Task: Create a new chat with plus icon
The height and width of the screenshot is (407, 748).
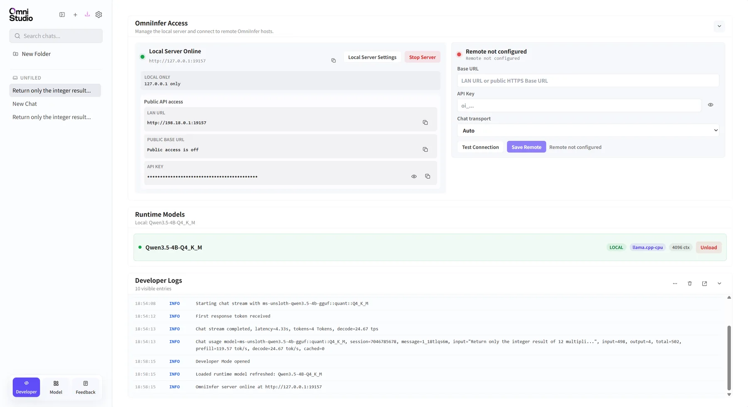Action: point(75,15)
